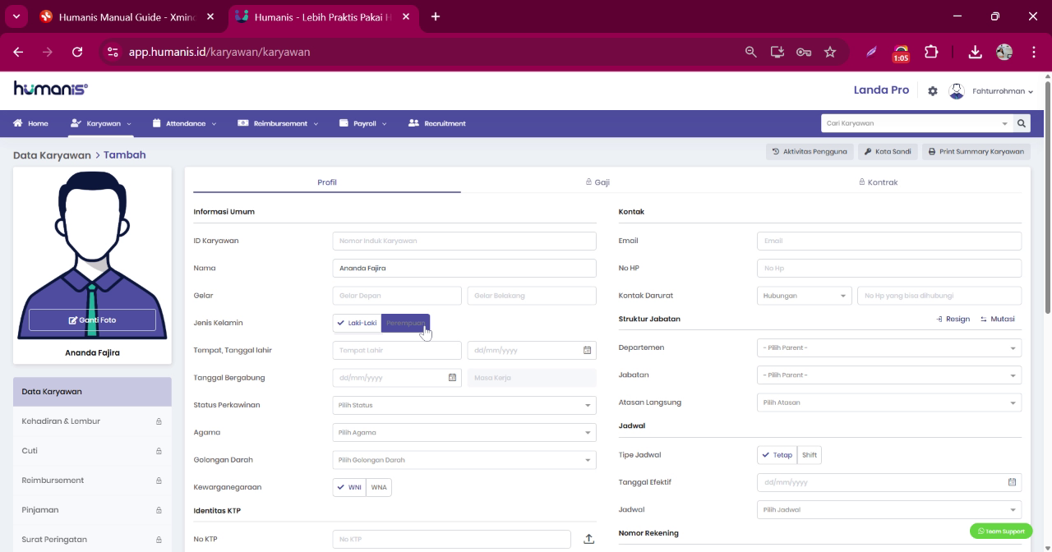Open Golongan Darah dropdown
Viewport: 1052px width, 552px height.
coord(464,460)
